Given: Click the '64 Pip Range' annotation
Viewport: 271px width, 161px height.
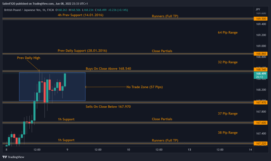Looking at the screenshot, I should point(228,33).
